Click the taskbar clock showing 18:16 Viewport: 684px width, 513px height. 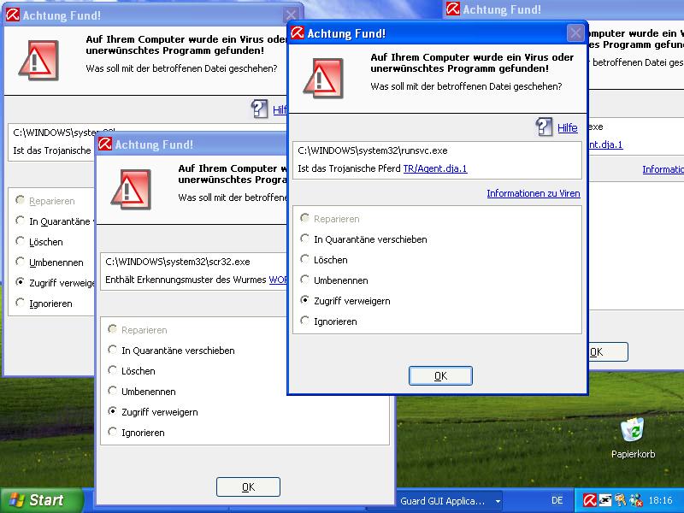[x=660, y=500]
